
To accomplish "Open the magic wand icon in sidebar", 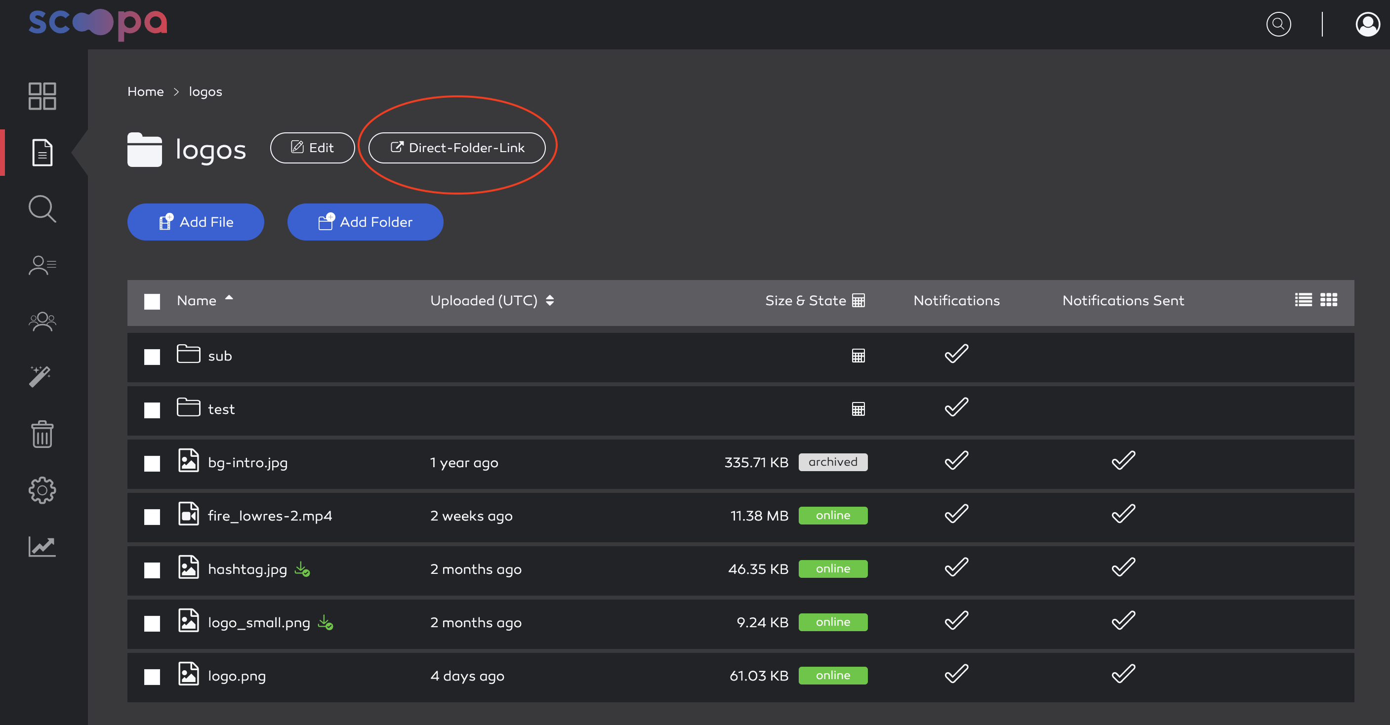I will tap(40, 376).
